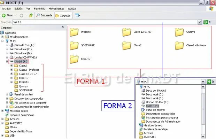Open the Archivo menu

(x=6, y=9)
